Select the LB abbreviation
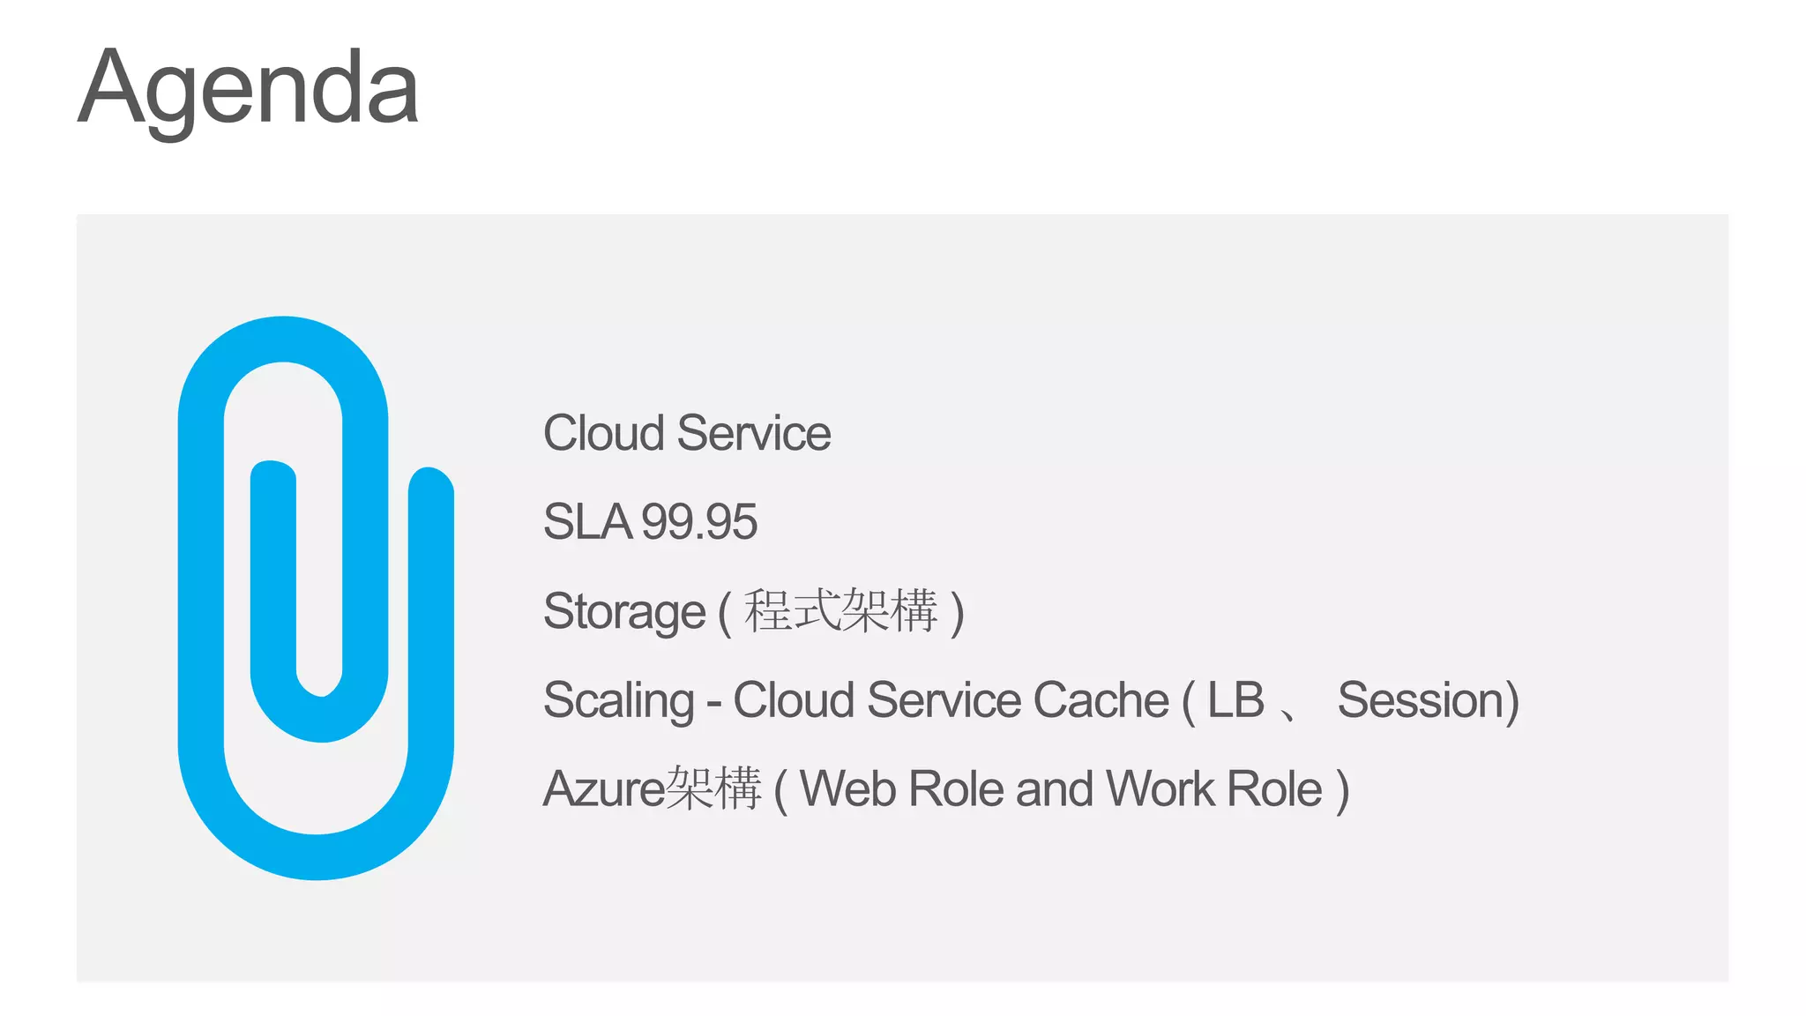1806x1016 pixels. (x=1235, y=700)
